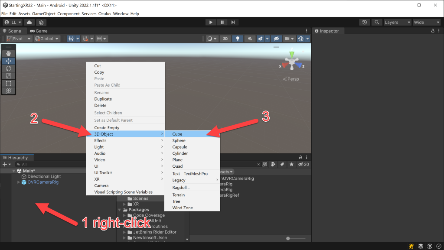Click the debug bug icon in status bar

[x=411, y=246]
